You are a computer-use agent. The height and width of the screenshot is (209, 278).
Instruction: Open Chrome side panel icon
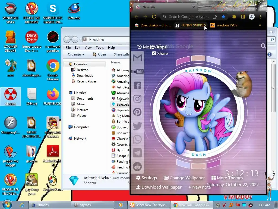243,17
